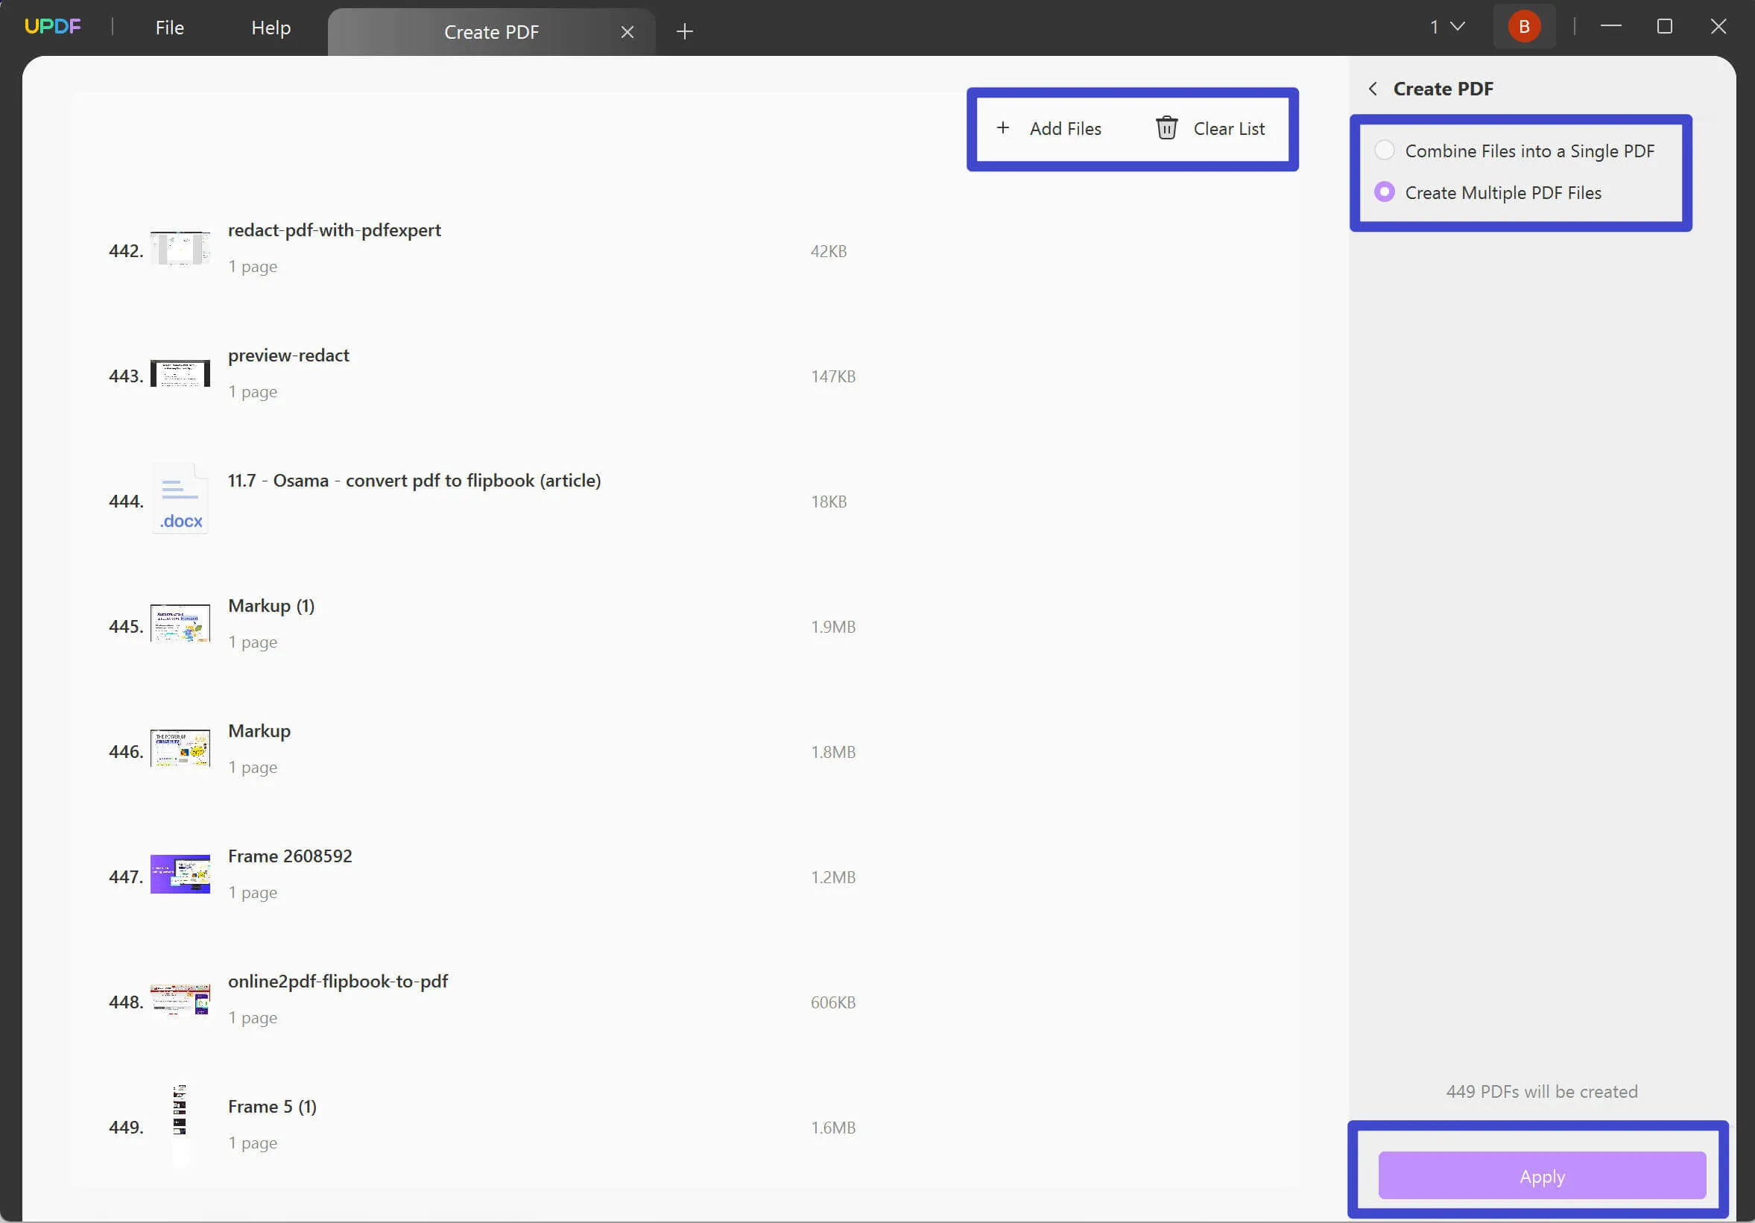Viewport: 1755px width, 1223px height.
Task: Click the Markup (1) file thumbnail
Action: [180, 625]
